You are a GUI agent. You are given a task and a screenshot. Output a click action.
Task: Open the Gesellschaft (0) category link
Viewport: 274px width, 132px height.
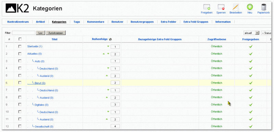click(44, 127)
